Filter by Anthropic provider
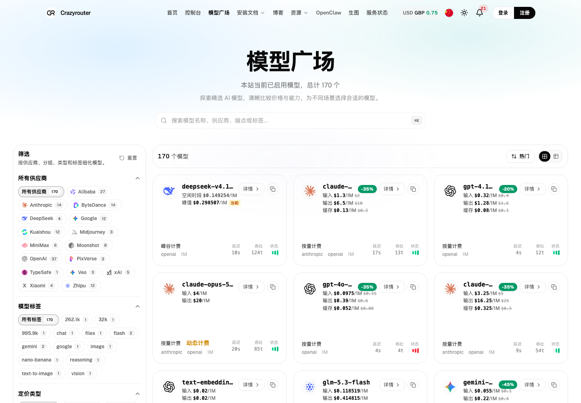This screenshot has height=403, width=581. 42,205
